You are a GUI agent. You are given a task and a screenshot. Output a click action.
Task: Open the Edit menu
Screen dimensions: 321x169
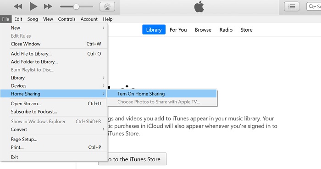[x=18, y=19]
